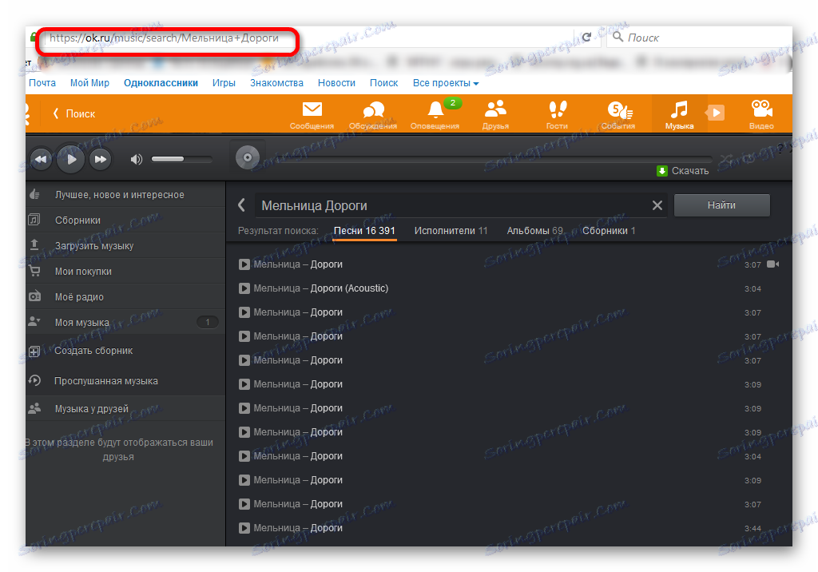Viewport: 818px width, 572px height.
Task: Open Знакомства link
Action: point(276,83)
